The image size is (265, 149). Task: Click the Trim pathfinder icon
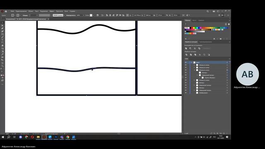191,55
